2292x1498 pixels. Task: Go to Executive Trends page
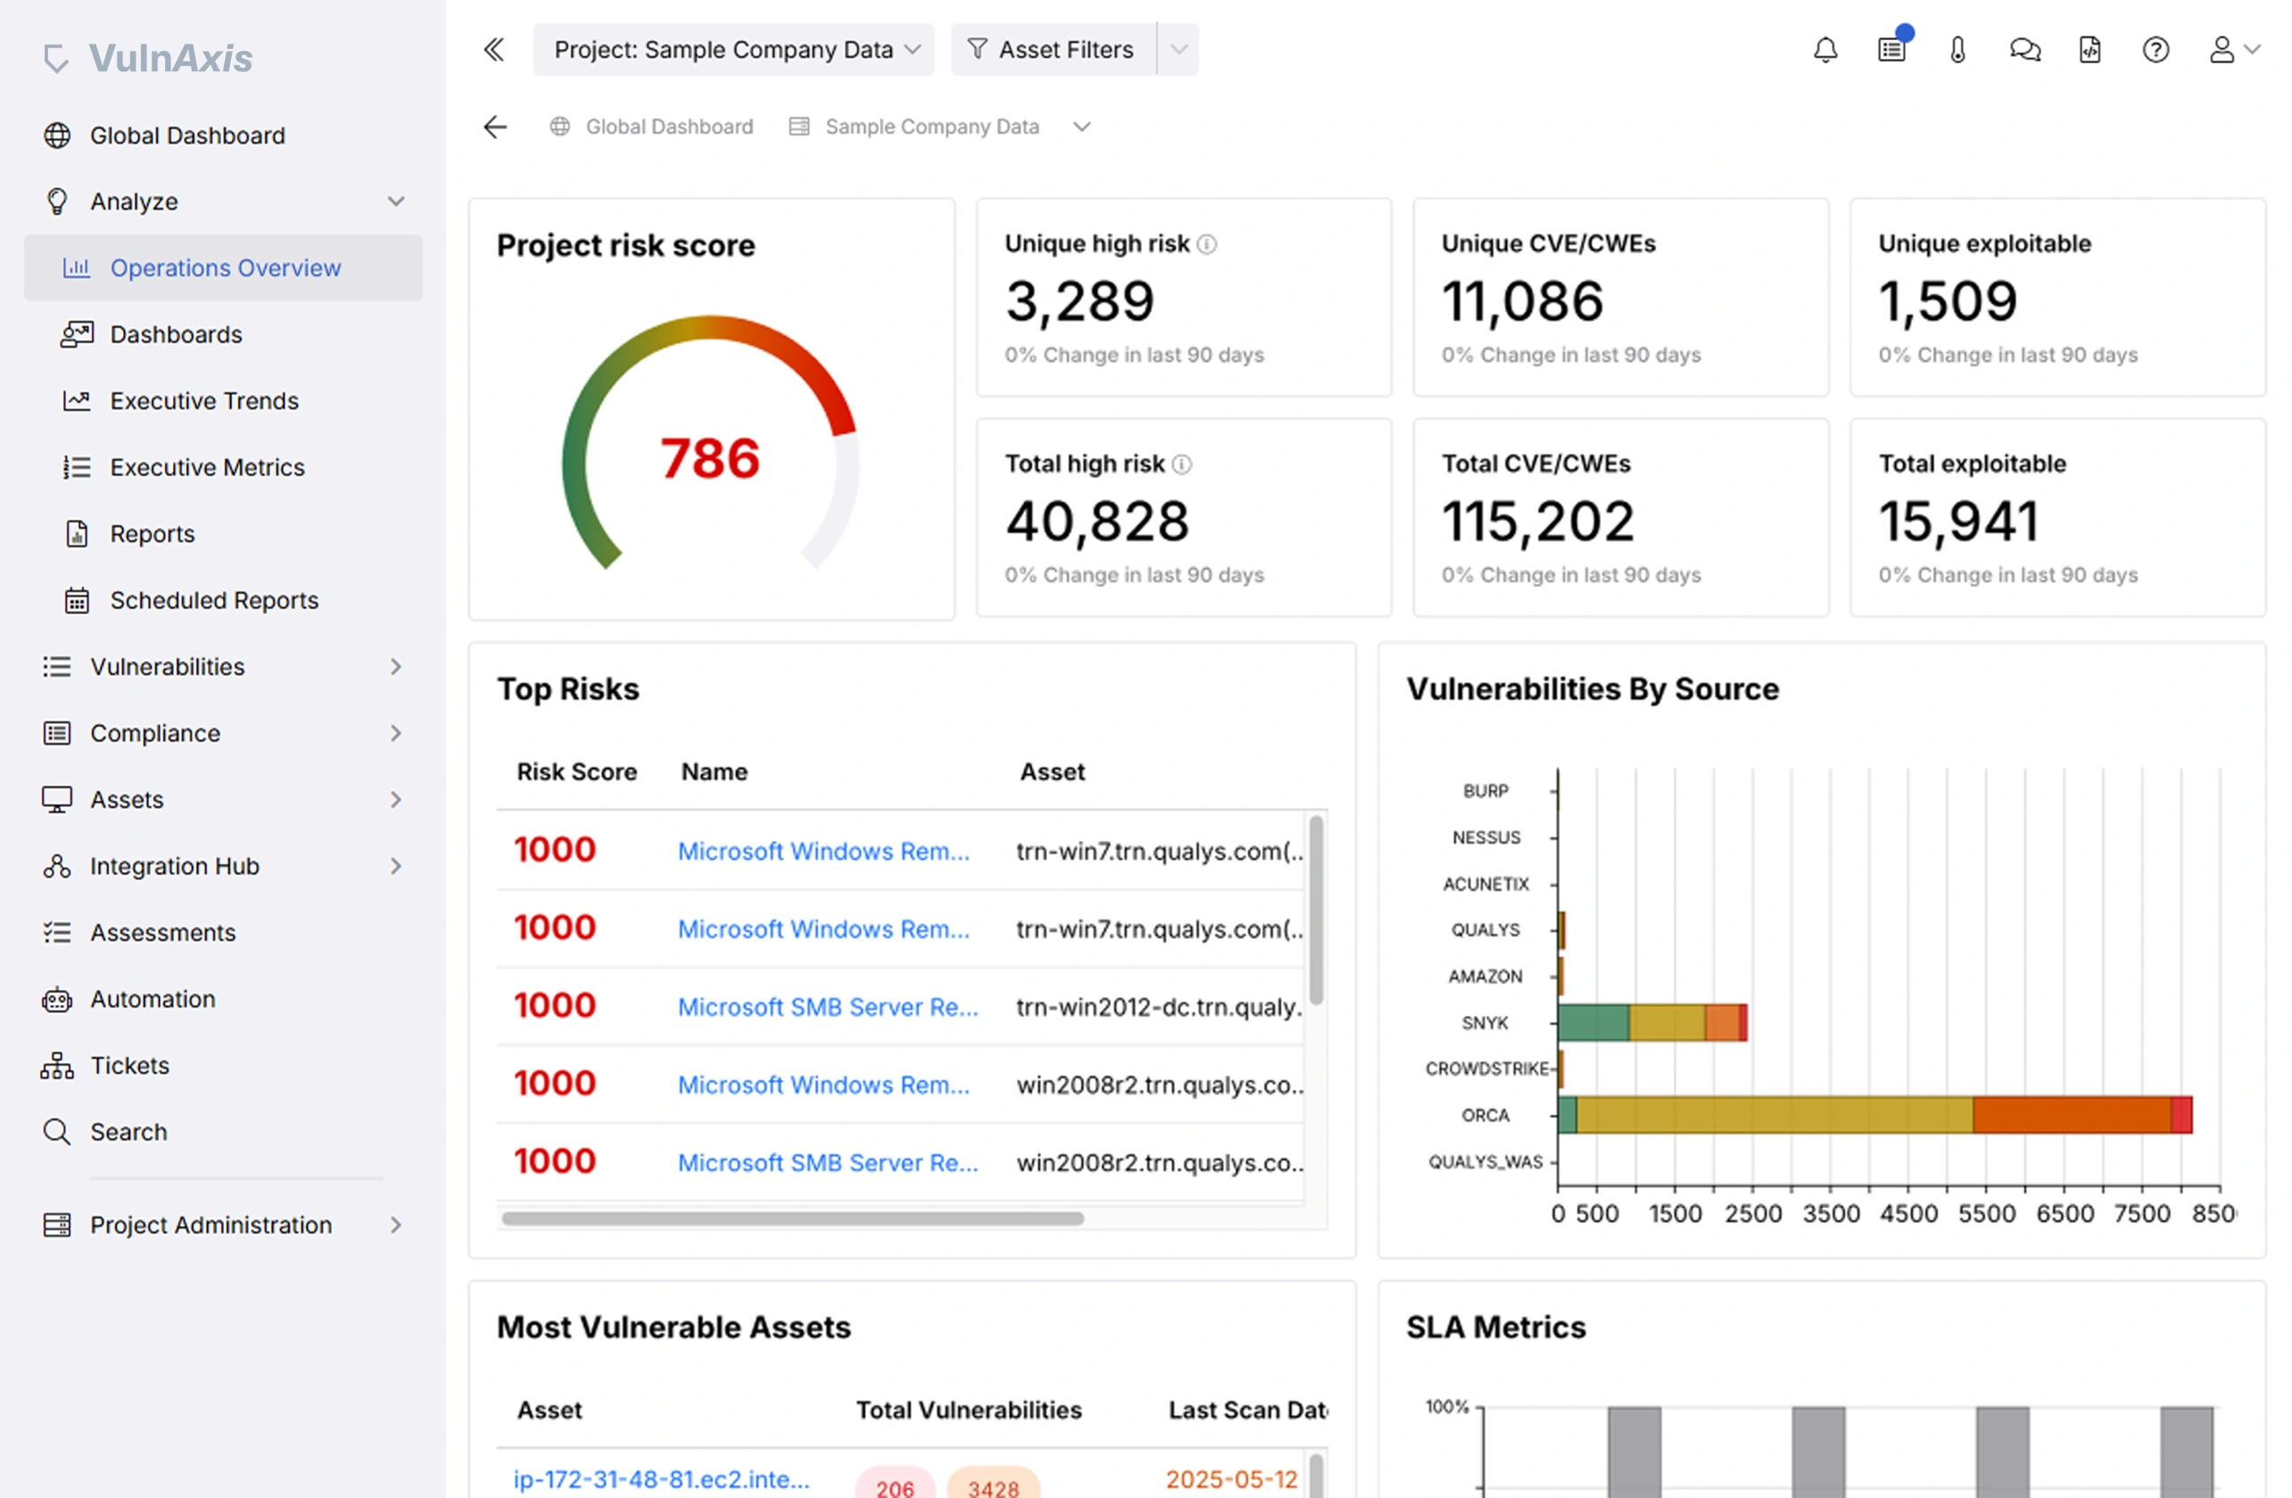[204, 400]
